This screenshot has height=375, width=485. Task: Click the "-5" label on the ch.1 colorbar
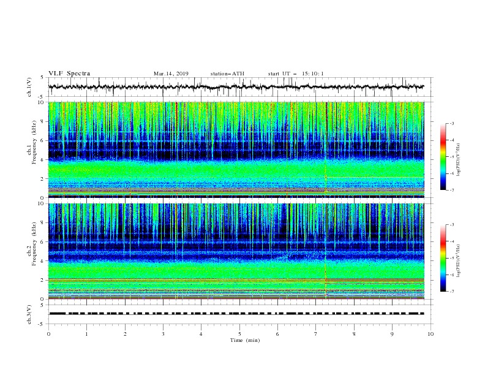pyautogui.click(x=451, y=157)
